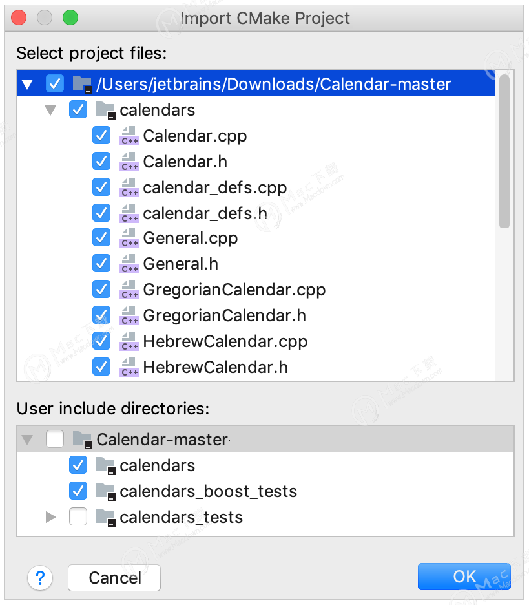Uncheck the HebrewCalendar.cpp checkbox

101,341
